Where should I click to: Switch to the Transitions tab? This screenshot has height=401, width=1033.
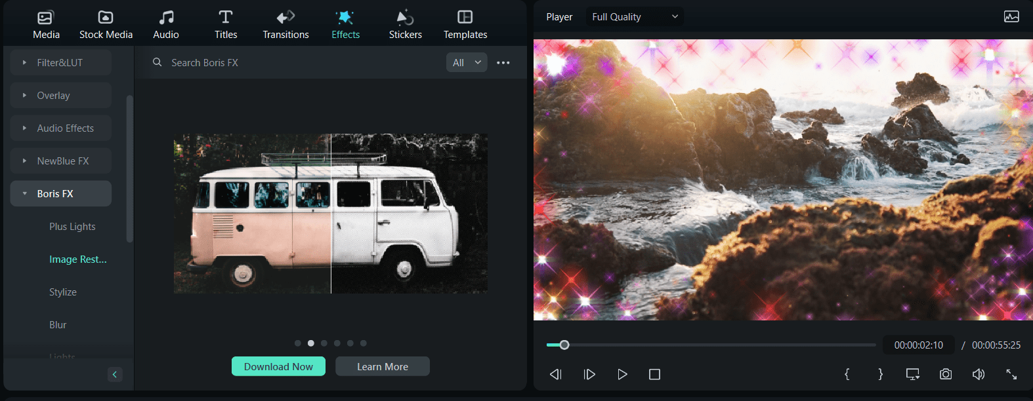point(285,24)
